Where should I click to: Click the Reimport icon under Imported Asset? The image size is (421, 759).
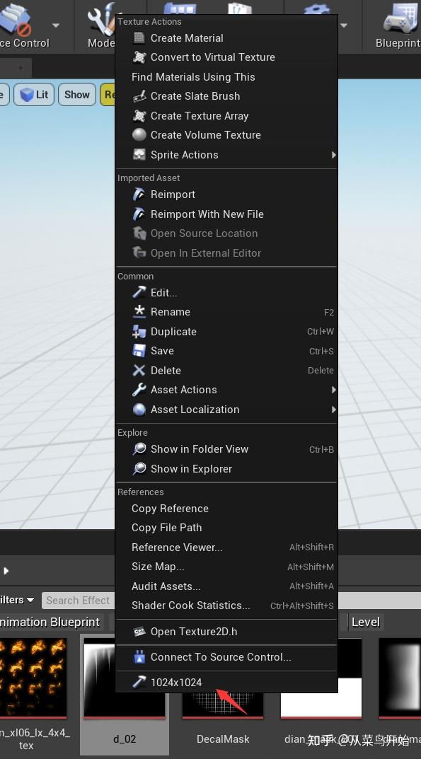(x=139, y=194)
